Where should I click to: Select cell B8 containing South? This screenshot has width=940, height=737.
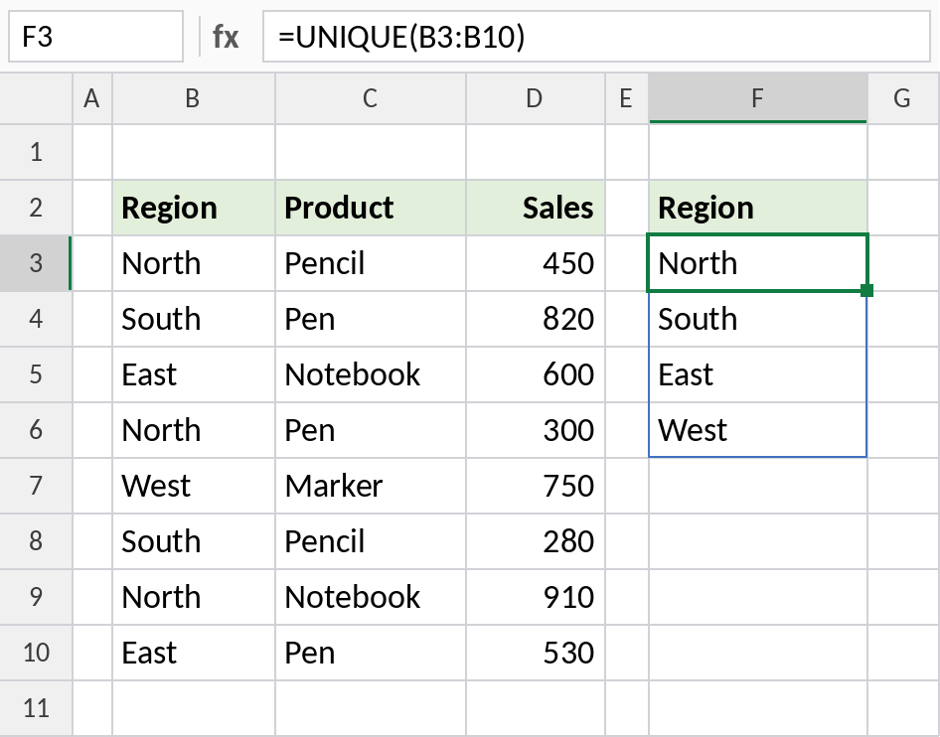[x=194, y=541]
